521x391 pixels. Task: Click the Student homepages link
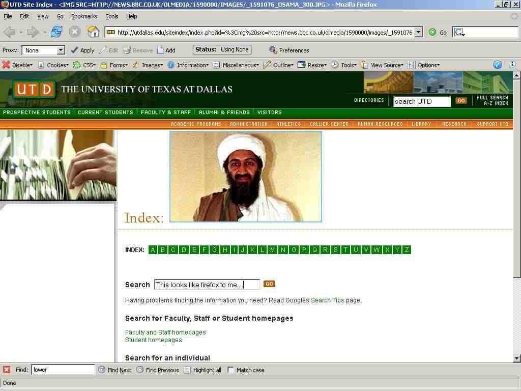coord(153,340)
